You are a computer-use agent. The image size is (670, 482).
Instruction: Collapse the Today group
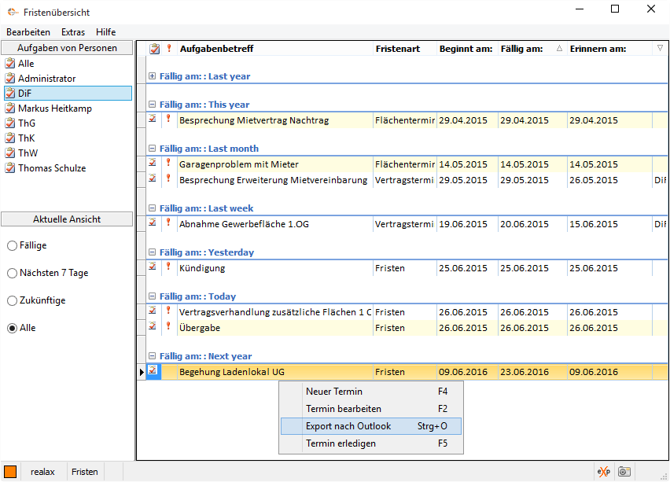tap(152, 296)
